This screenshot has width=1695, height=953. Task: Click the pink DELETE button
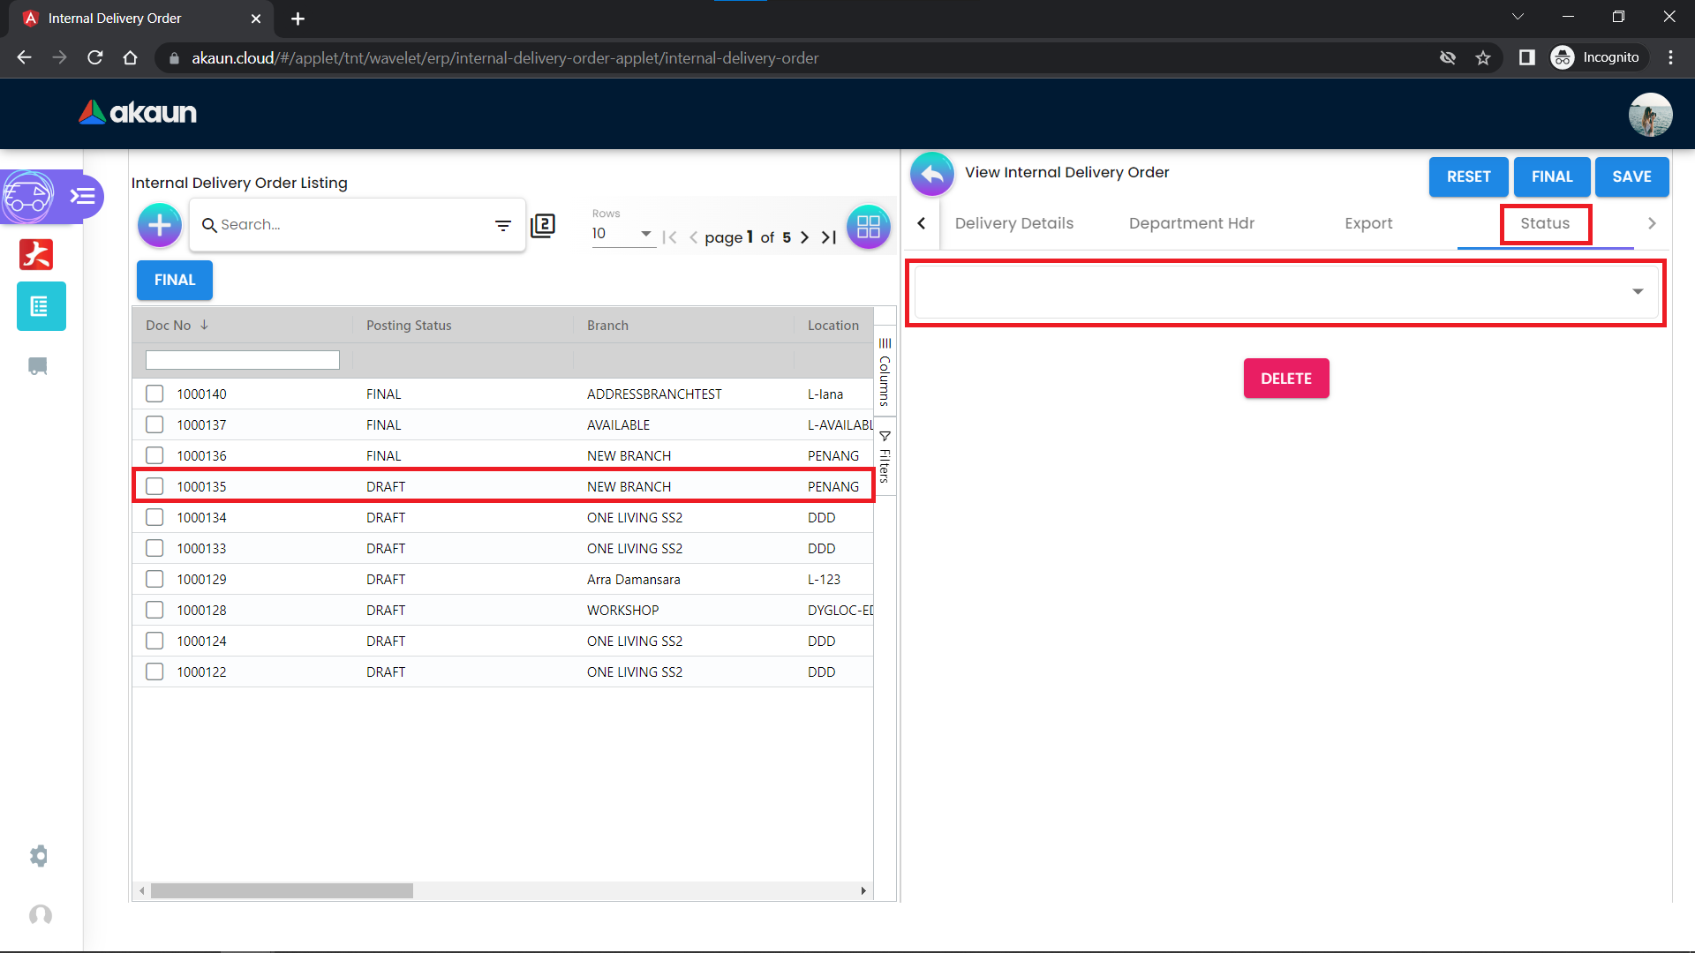pos(1285,379)
